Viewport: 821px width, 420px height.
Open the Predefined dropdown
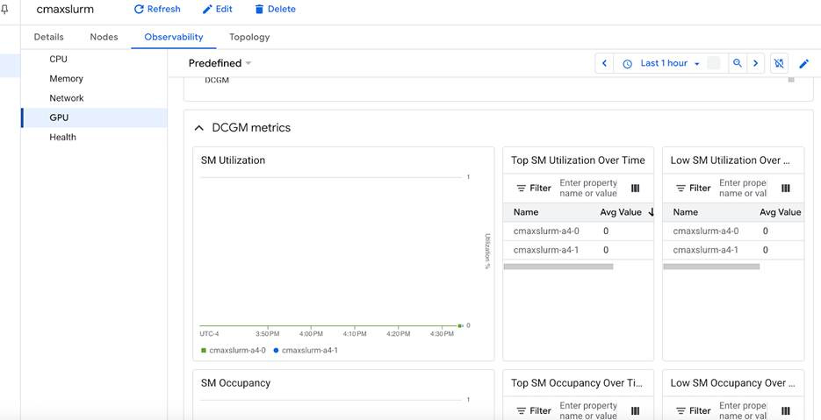pos(220,63)
